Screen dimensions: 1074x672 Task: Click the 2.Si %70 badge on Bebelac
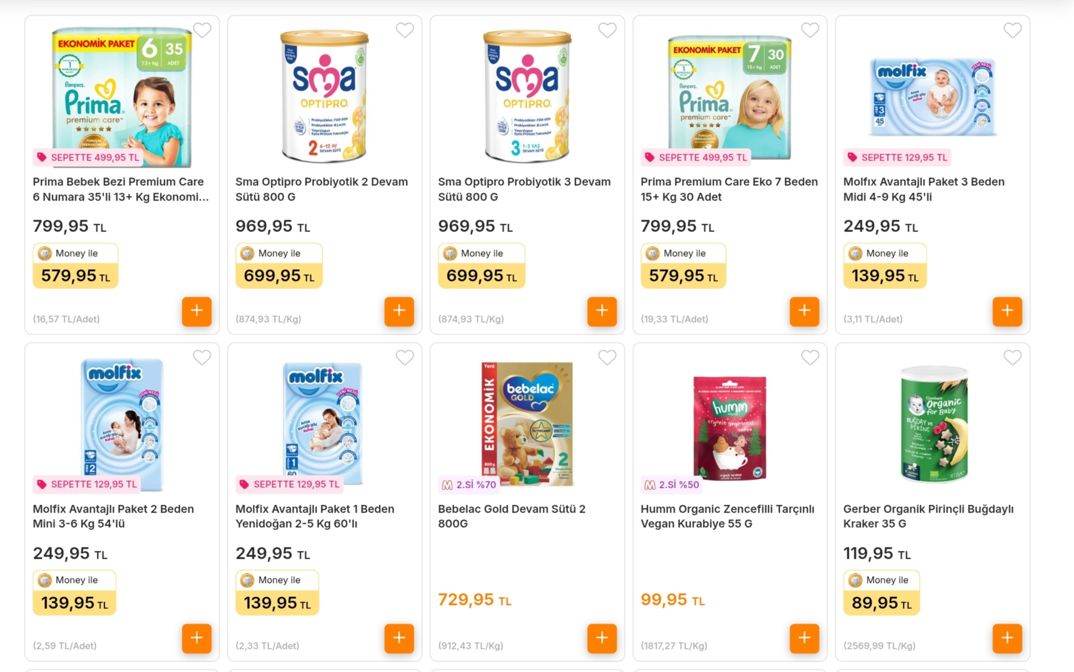coord(469,484)
